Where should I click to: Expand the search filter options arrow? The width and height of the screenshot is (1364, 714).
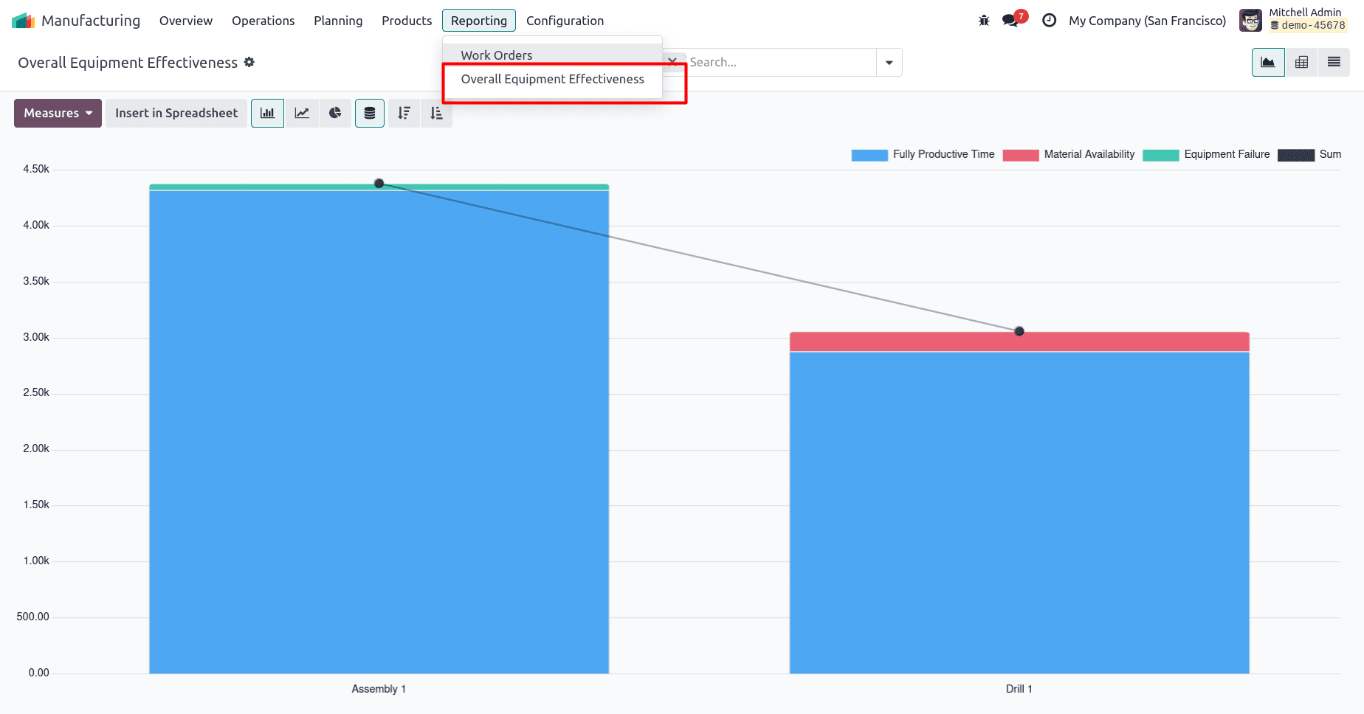click(x=889, y=62)
